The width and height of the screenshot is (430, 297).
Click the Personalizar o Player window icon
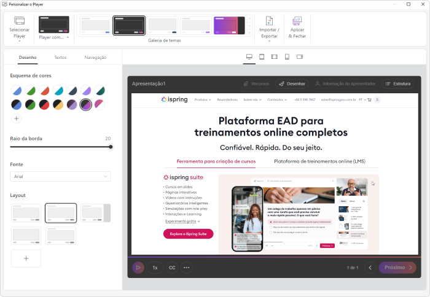pos(5,4)
